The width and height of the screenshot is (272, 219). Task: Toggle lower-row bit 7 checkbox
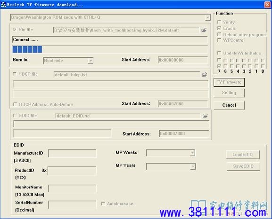(219, 66)
